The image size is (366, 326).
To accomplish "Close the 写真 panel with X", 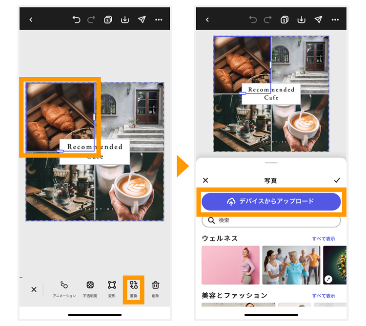I will pyautogui.click(x=205, y=180).
